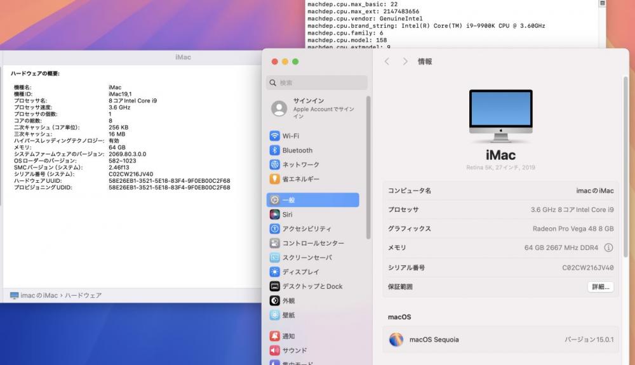Viewport: 635px width, 365px height.
Task: Click the search field in System Settings
Action: [317, 83]
